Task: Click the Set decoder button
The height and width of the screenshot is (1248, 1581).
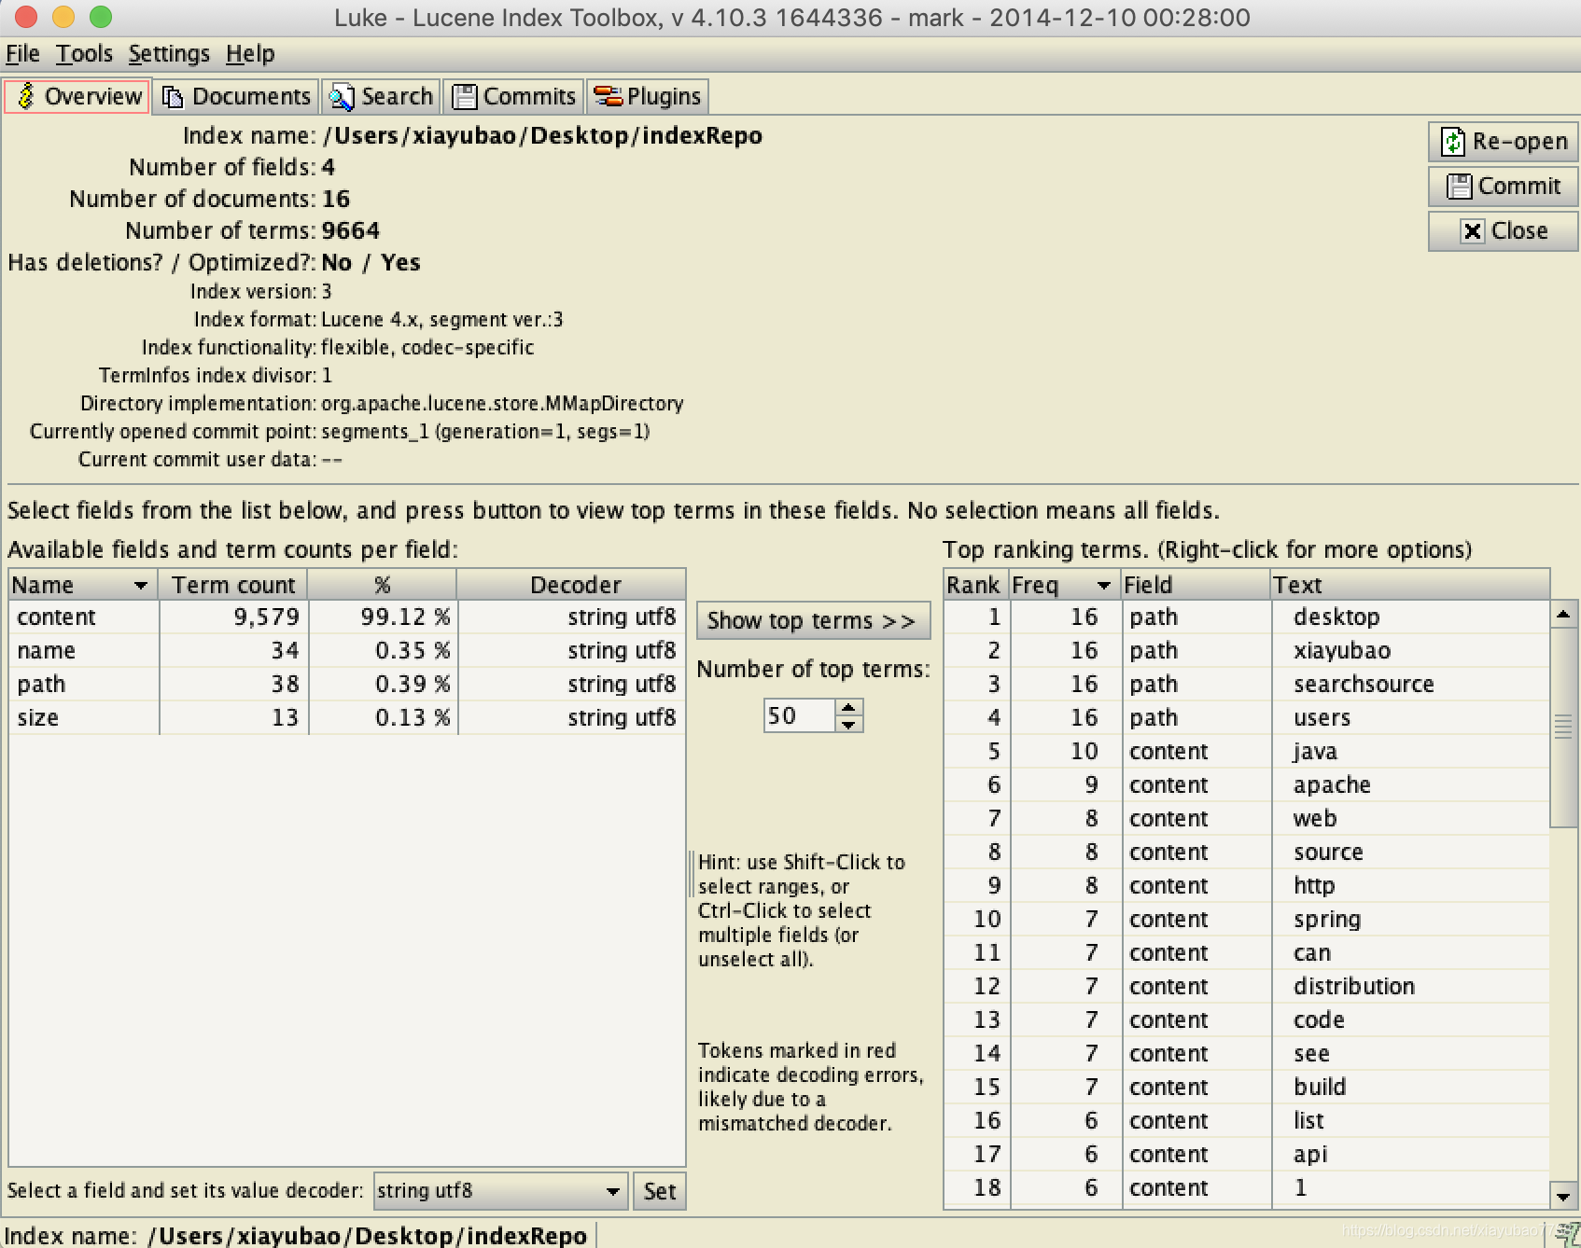Action: tap(659, 1191)
